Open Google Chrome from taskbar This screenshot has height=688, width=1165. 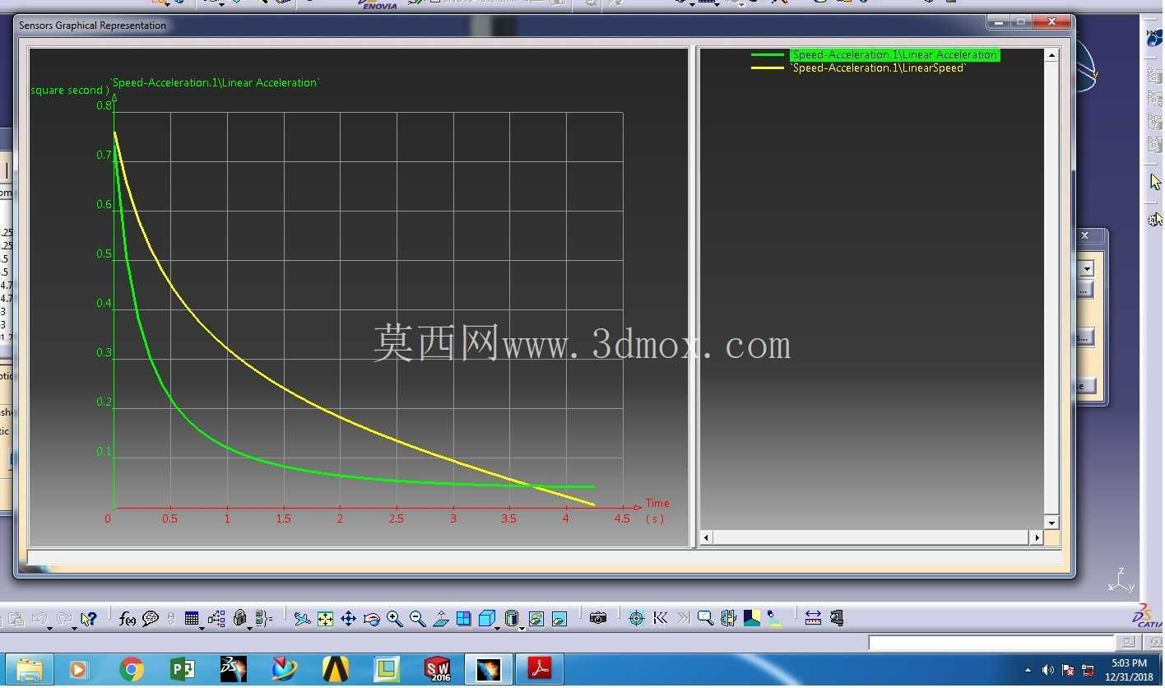pyautogui.click(x=132, y=670)
